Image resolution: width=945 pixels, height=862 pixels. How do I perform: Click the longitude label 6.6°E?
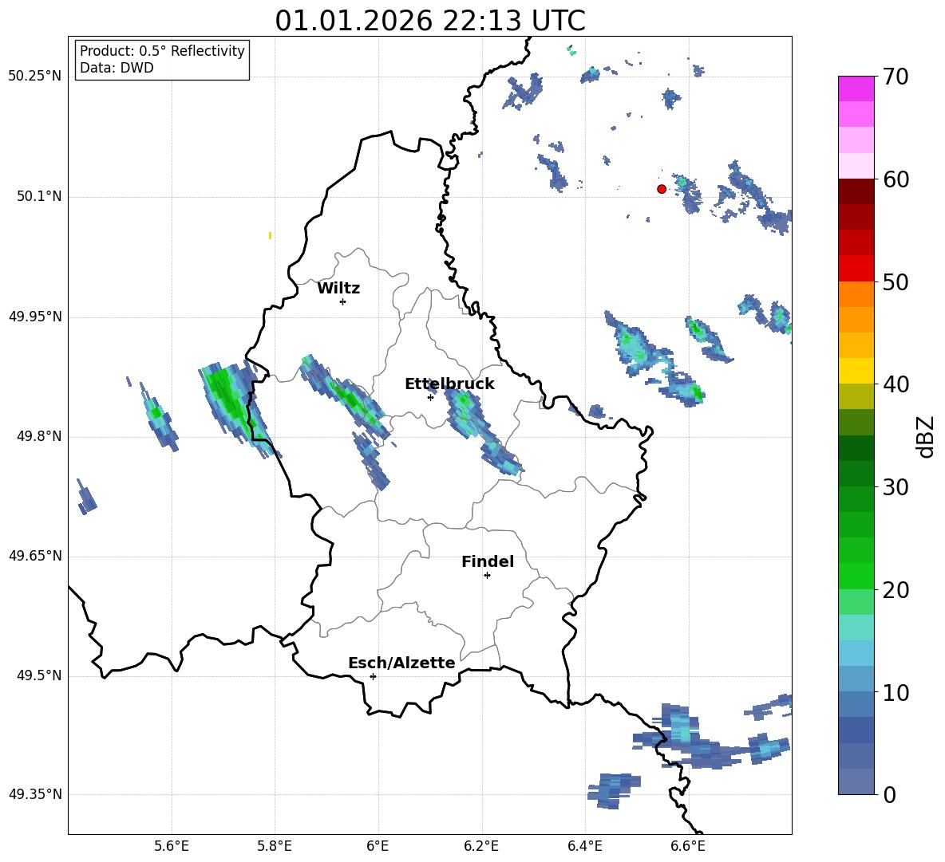pyautogui.click(x=688, y=846)
